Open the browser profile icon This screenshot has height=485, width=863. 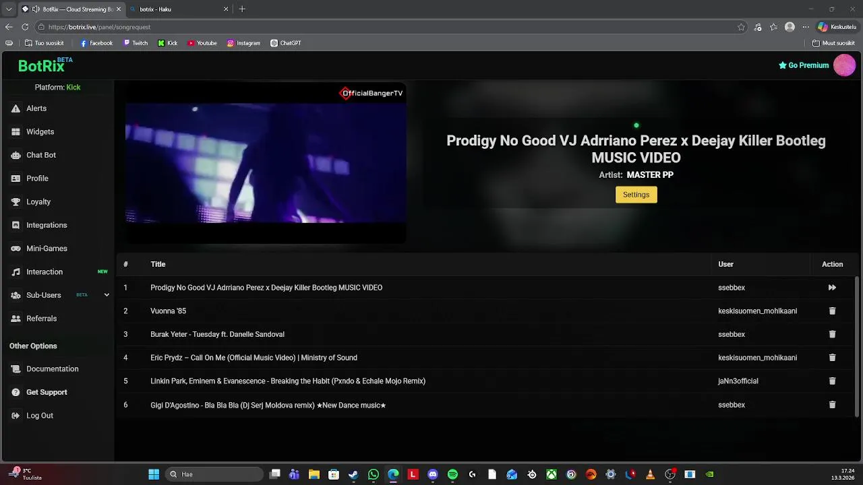pyautogui.click(x=790, y=27)
